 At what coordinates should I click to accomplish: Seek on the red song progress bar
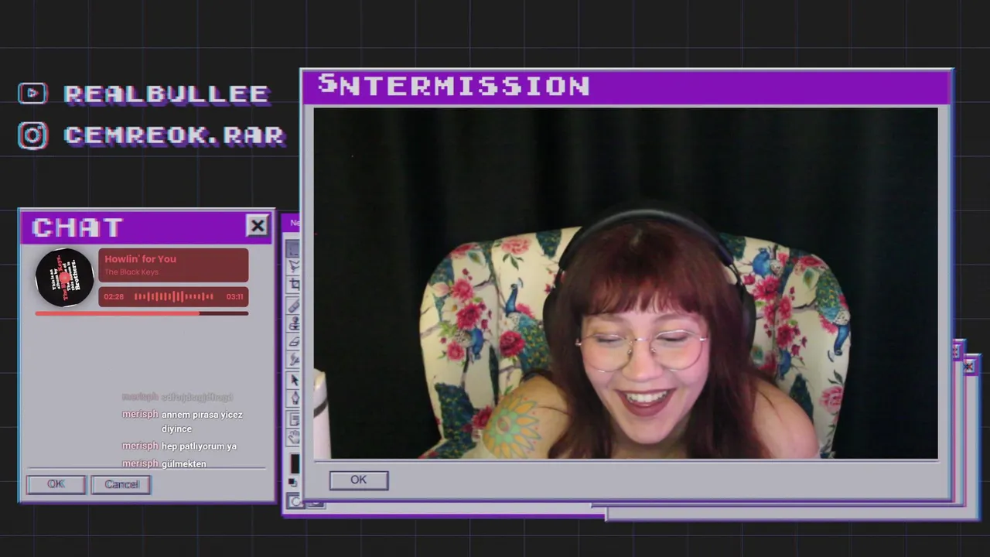point(142,313)
